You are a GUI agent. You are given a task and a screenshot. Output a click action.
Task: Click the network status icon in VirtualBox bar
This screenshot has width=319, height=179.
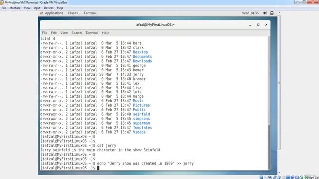point(275,177)
